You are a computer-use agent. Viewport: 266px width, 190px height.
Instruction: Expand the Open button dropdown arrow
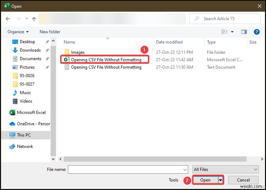[x=220, y=180]
